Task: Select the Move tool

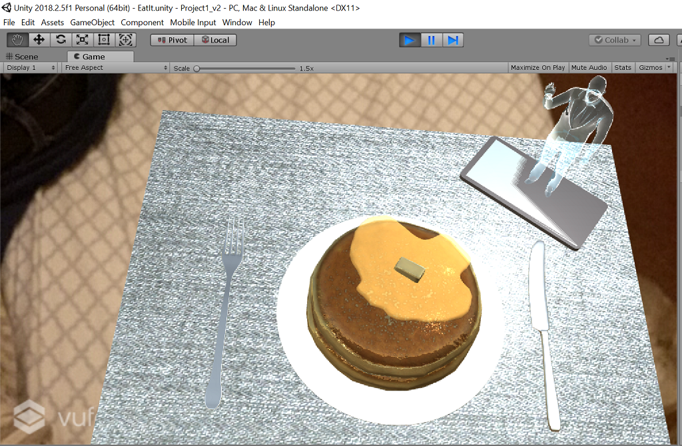Action: pyautogui.click(x=39, y=40)
